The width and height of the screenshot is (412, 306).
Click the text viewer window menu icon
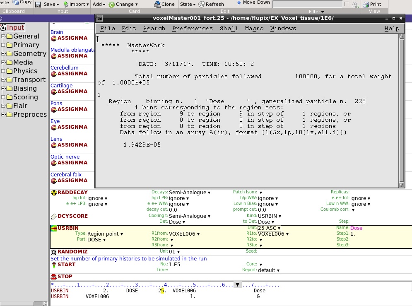click(99, 18)
